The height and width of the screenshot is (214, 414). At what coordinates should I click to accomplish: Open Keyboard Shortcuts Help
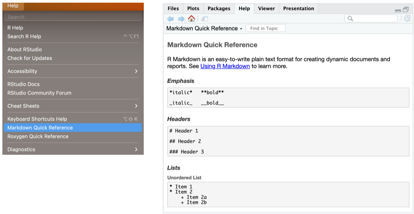pos(73,119)
